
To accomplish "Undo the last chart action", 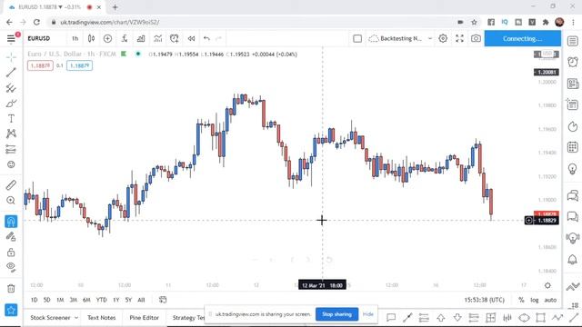I will 206,38.
